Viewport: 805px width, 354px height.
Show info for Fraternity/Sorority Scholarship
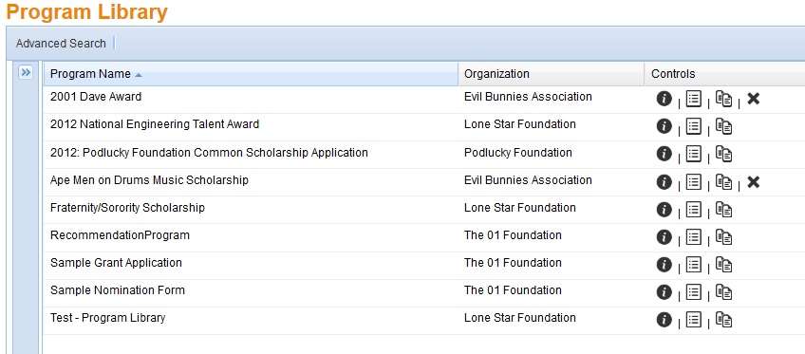(664, 210)
